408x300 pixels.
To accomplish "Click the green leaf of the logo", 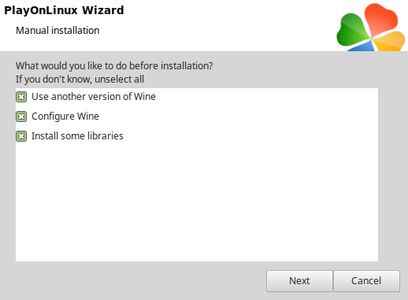I will 352,31.
